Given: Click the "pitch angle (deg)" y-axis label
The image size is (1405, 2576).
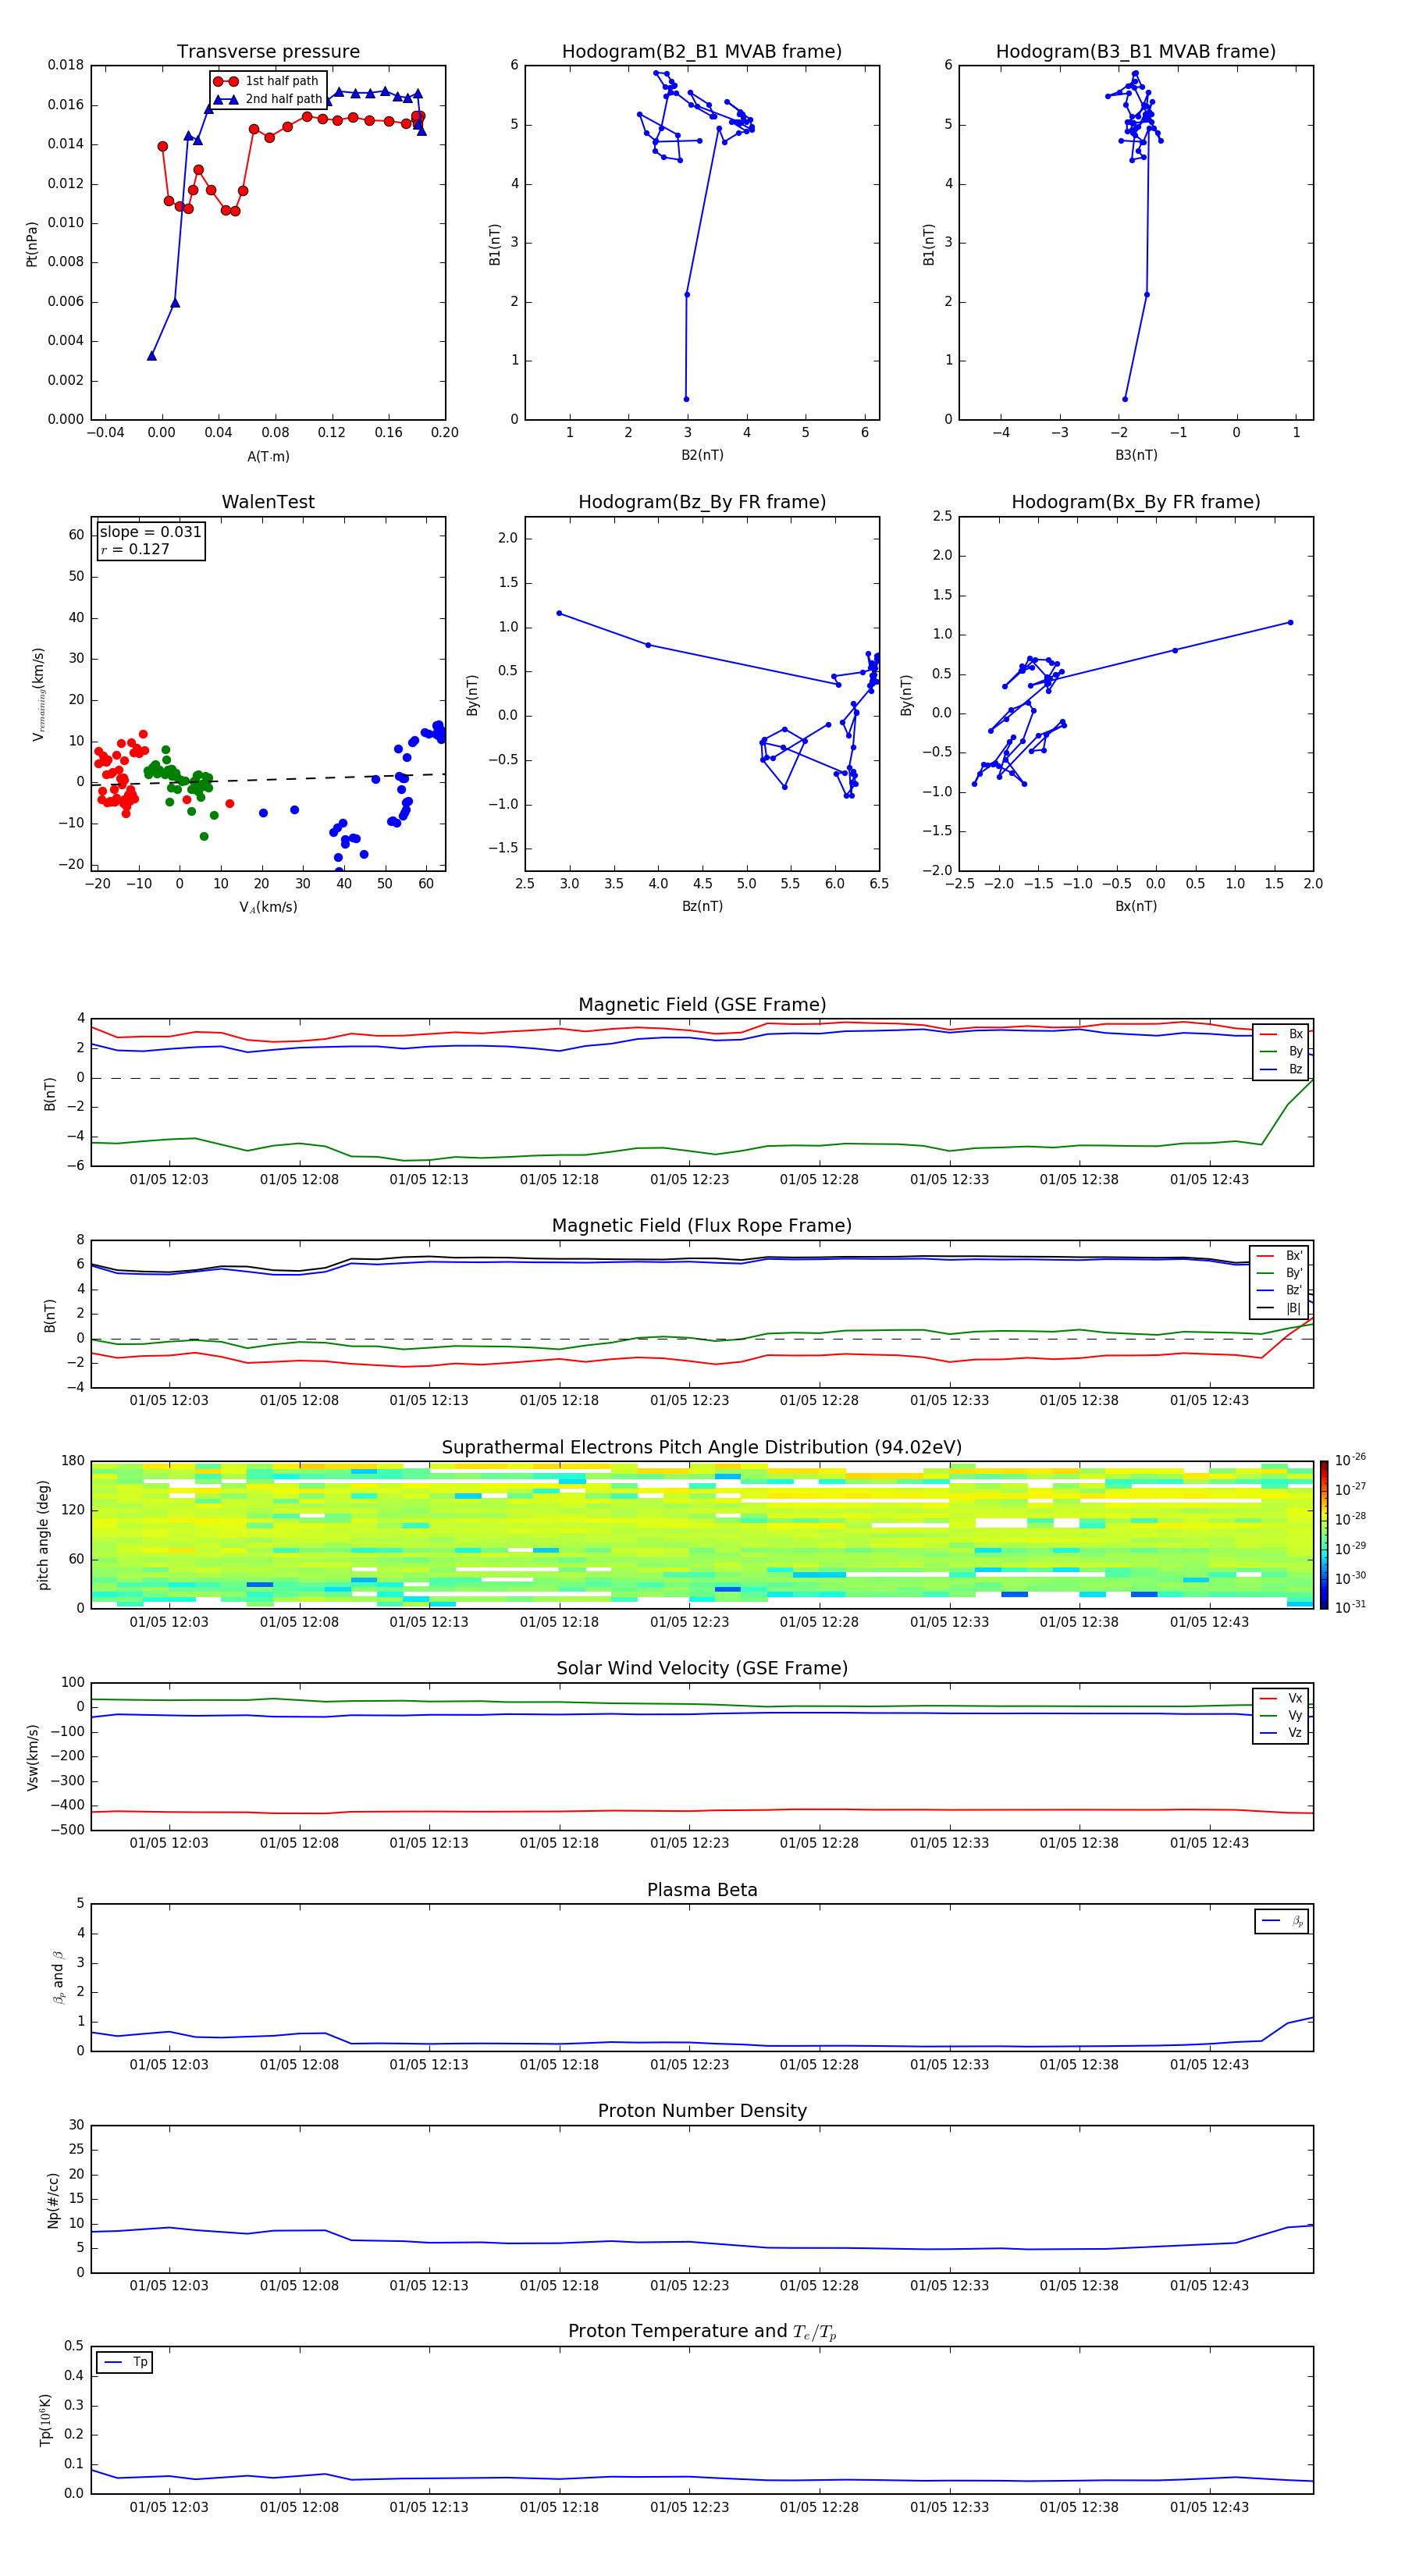Looking at the screenshot, I should [43, 1535].
